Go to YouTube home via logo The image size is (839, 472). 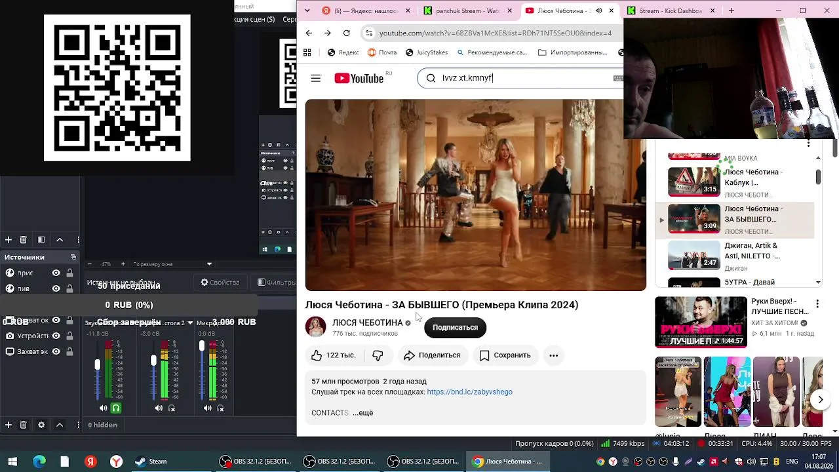click(x=359, y=79)
